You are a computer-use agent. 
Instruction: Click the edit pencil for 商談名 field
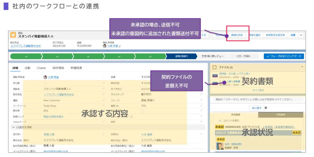click(x=104, y=89)
